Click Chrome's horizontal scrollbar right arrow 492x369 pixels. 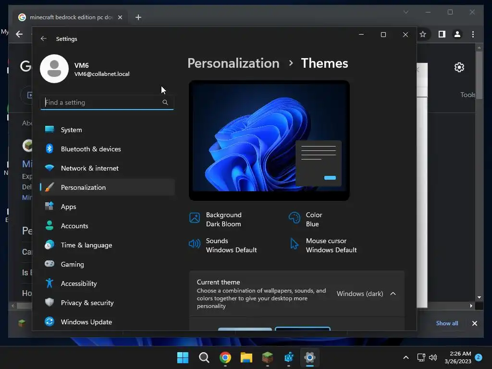(471, 306)
